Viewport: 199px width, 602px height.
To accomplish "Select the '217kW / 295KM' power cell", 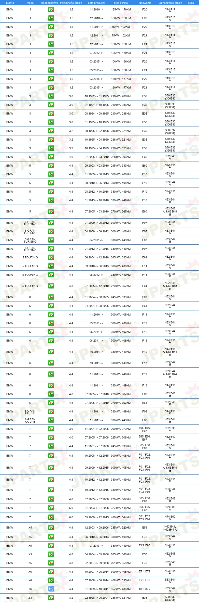I will coord(121,122).
